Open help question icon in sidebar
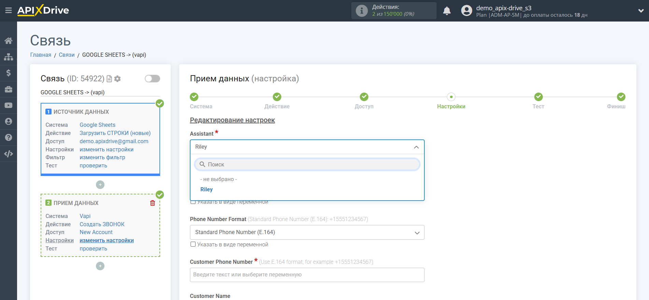This screenshot has width=649, height=300. [9, 137]
